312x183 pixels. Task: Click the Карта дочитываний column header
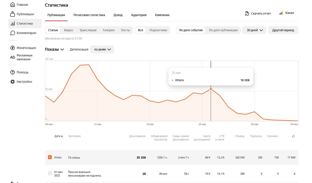click(x=202, y=138)
